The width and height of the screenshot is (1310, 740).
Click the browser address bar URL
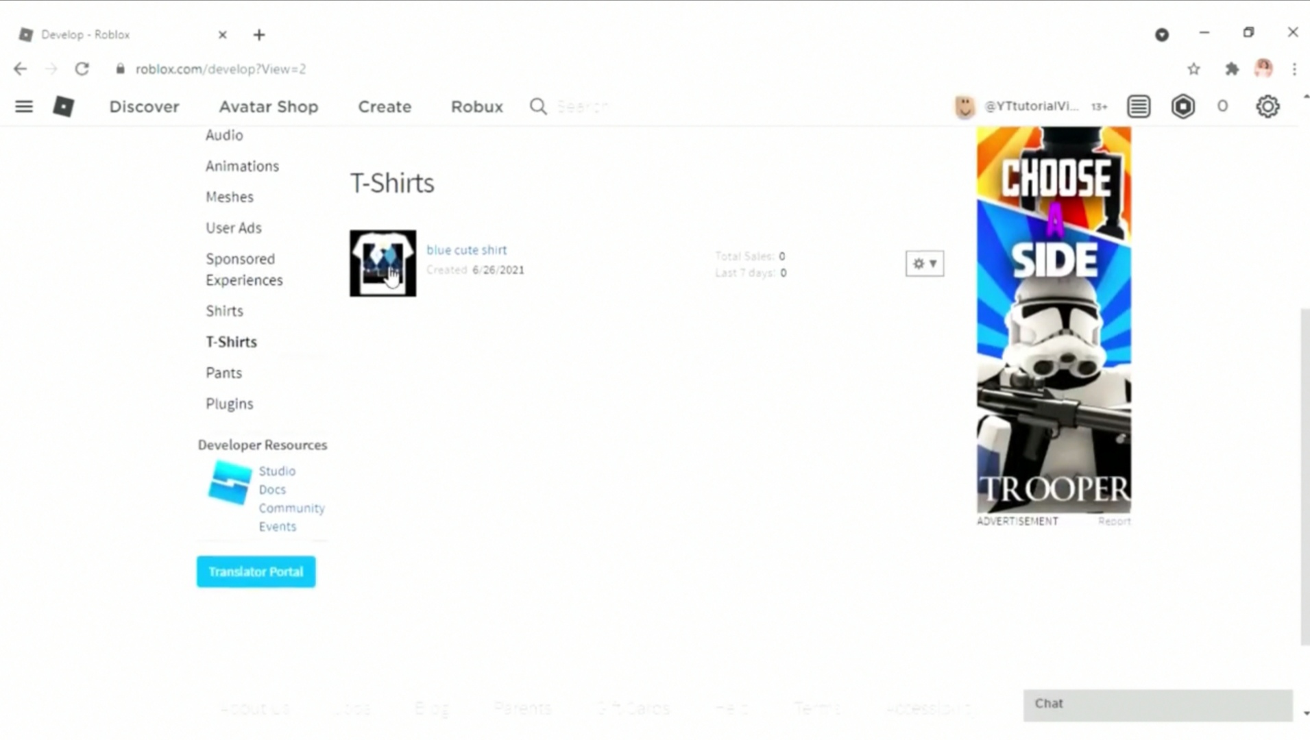pos(221,69)
